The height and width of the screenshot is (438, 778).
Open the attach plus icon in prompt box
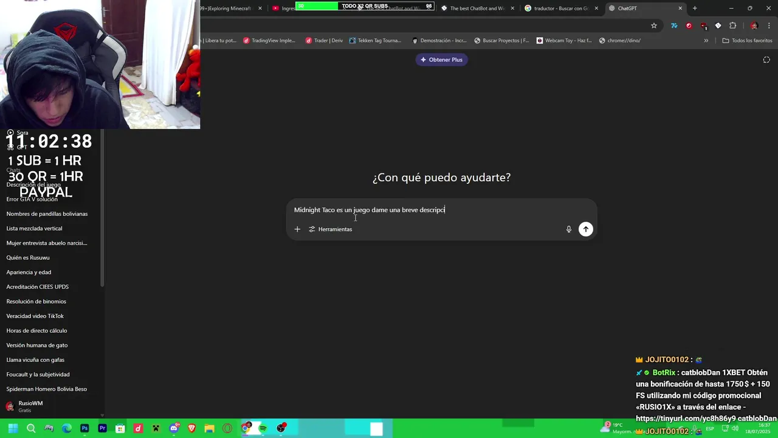coord(297,229)
